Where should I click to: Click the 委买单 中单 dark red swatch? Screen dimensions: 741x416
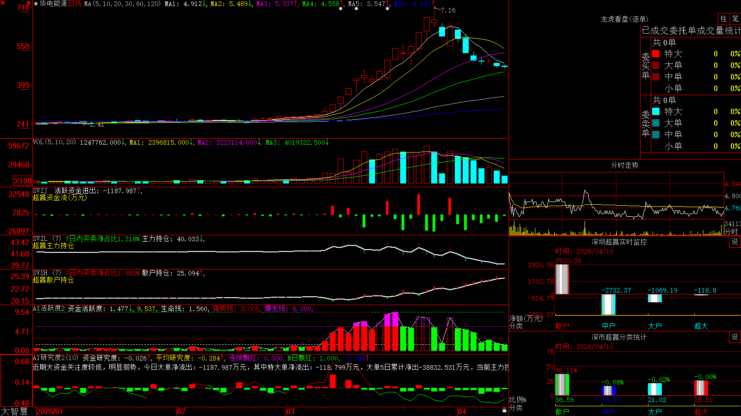click(x=656, y=77)
